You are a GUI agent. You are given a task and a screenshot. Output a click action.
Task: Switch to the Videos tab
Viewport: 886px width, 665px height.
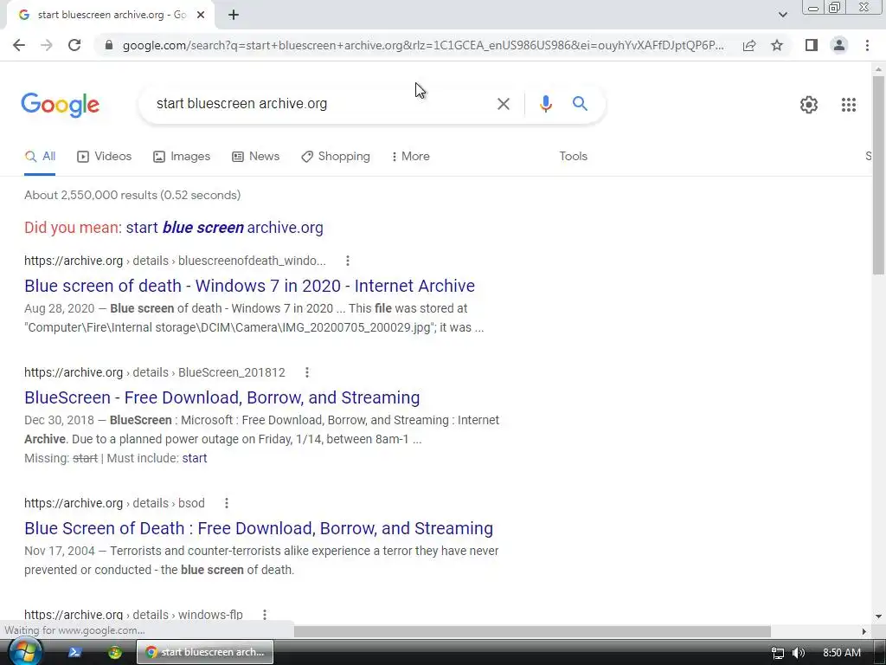105,157
